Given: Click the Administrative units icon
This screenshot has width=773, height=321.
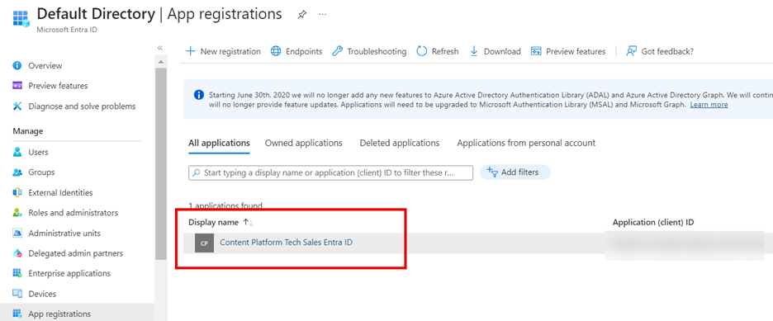Looking at the screenshot, I should [17, 233].
